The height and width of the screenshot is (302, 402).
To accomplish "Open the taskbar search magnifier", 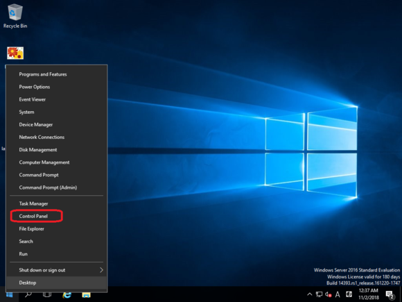I will 28,294.
